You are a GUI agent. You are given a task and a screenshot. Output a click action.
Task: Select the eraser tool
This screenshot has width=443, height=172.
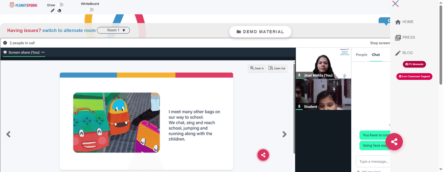click(59, 11)
